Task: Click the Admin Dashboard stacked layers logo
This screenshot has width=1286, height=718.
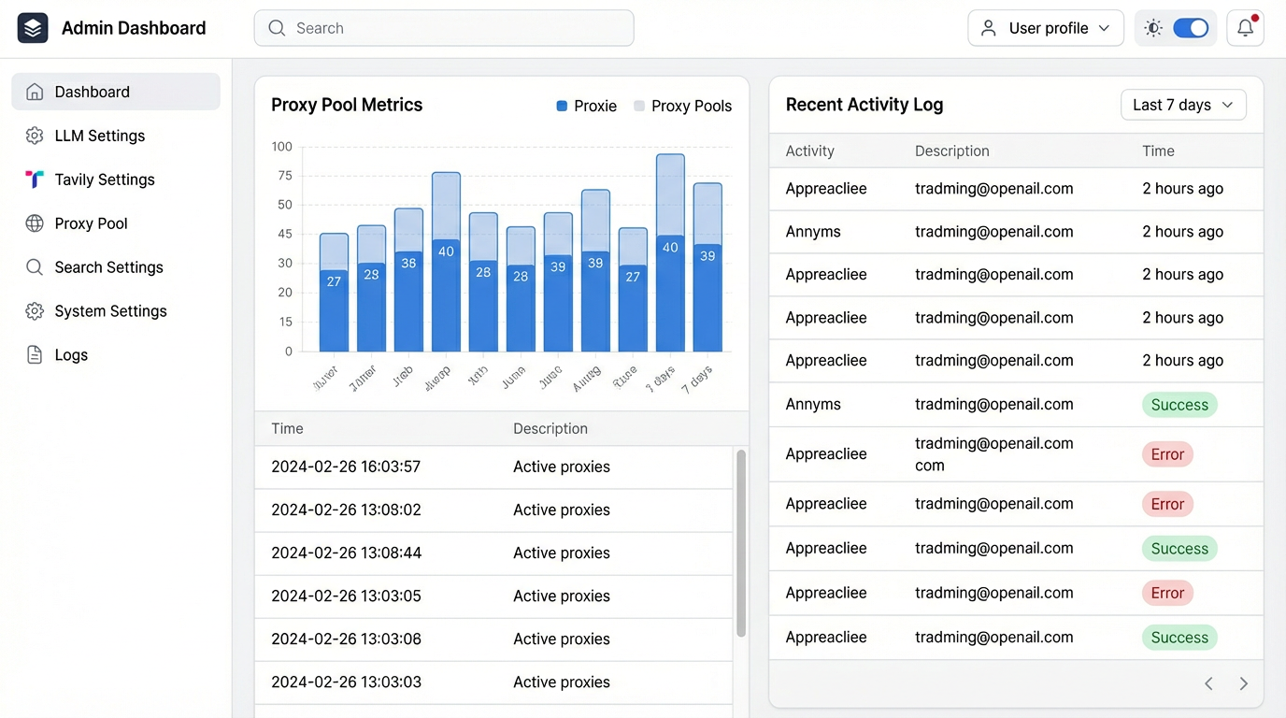Action: pos(33,28)
